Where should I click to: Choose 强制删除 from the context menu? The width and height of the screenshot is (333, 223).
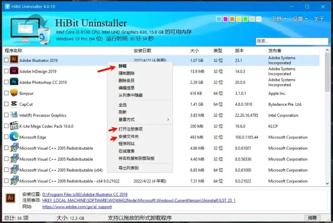click(126, 73)
